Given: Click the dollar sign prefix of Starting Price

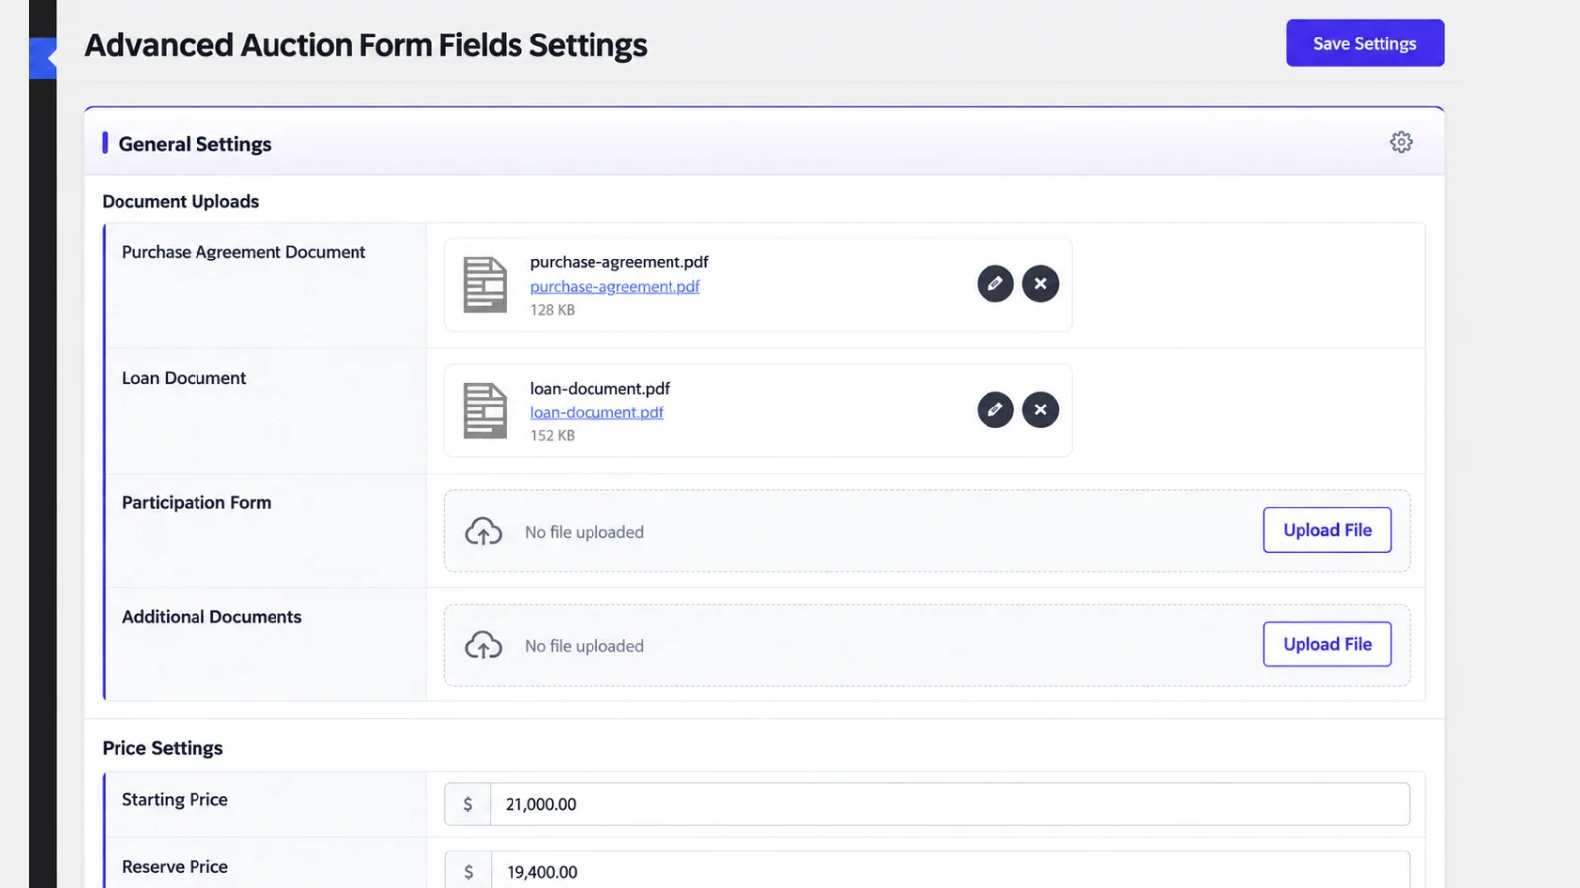Looking at the screenshot, I should tap(468, 804).
